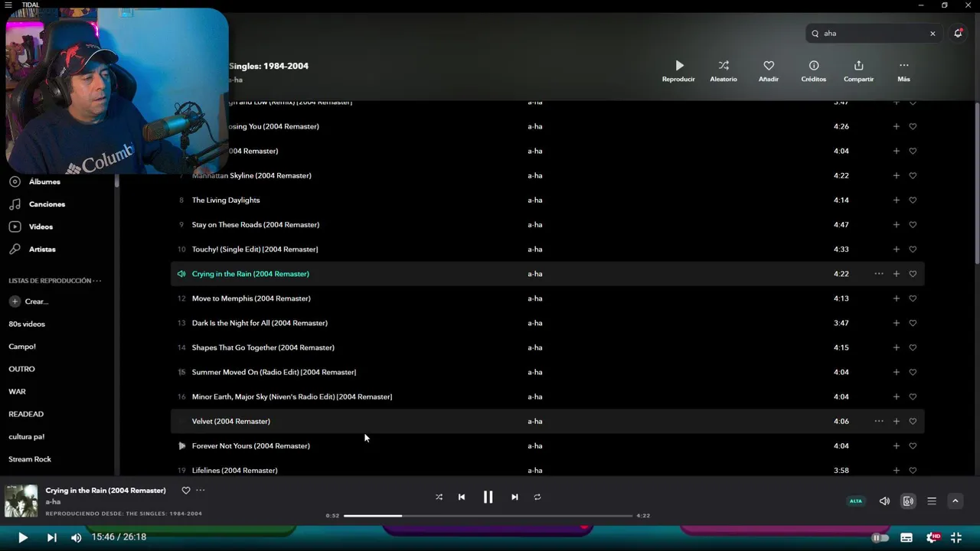Expand the now-playing view chevron
Viewport: 980px width, 551px height.
955,501
